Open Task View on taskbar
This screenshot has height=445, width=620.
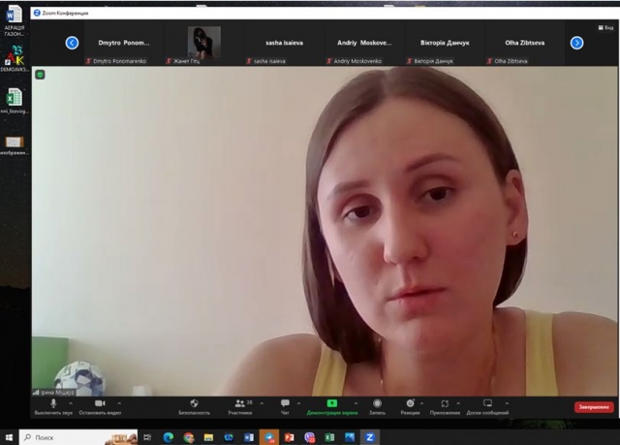[147, 437]
